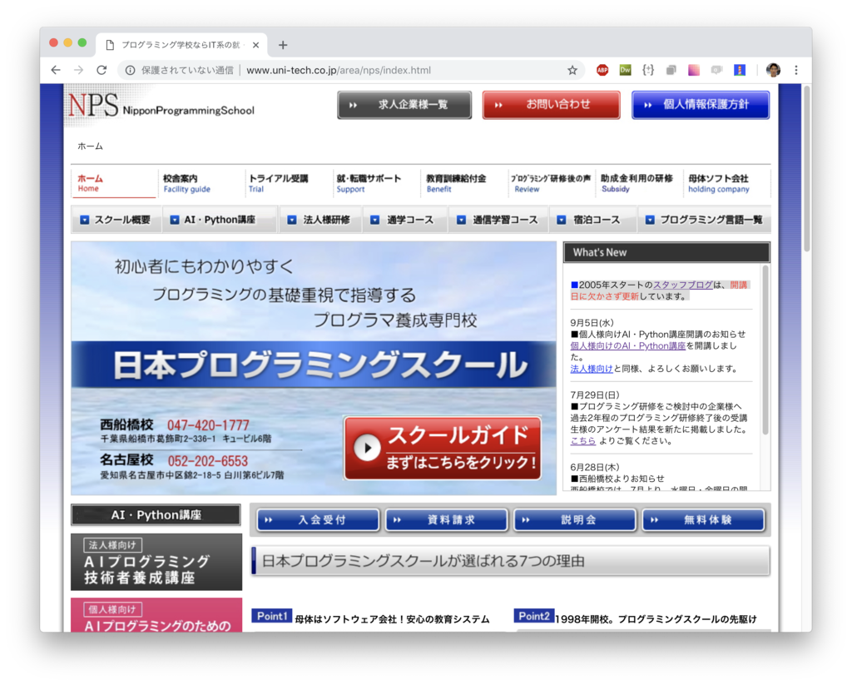Reload the page with refresh icon
Image resolution: width=852 pixels, height=685 pixels.
pos(102,70)
